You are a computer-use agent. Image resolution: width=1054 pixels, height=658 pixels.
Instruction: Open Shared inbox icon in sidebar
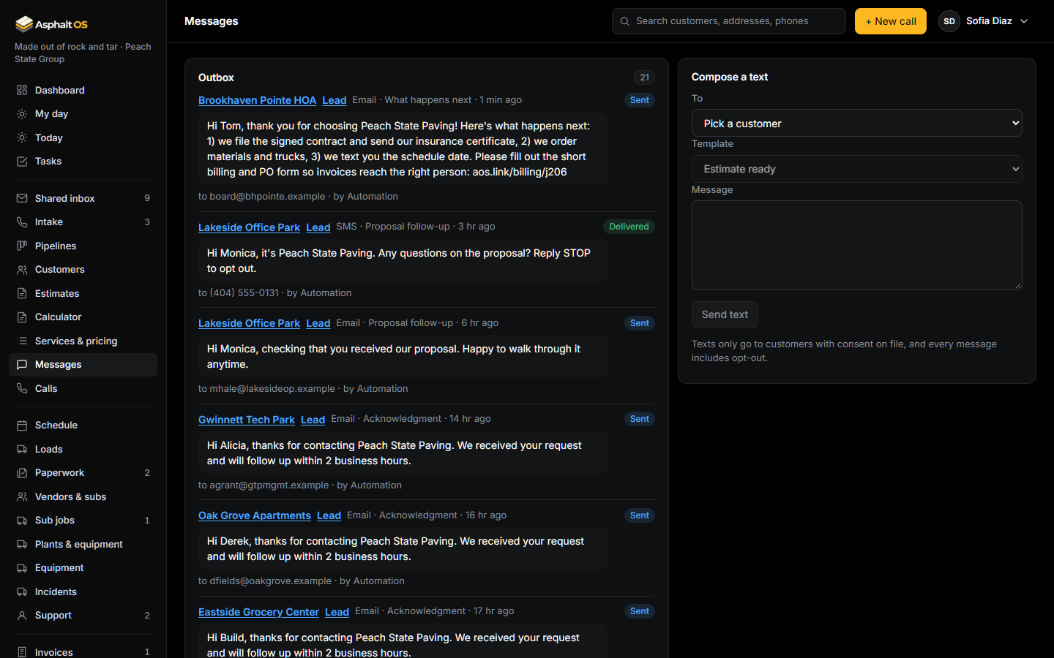click(22, 198)
